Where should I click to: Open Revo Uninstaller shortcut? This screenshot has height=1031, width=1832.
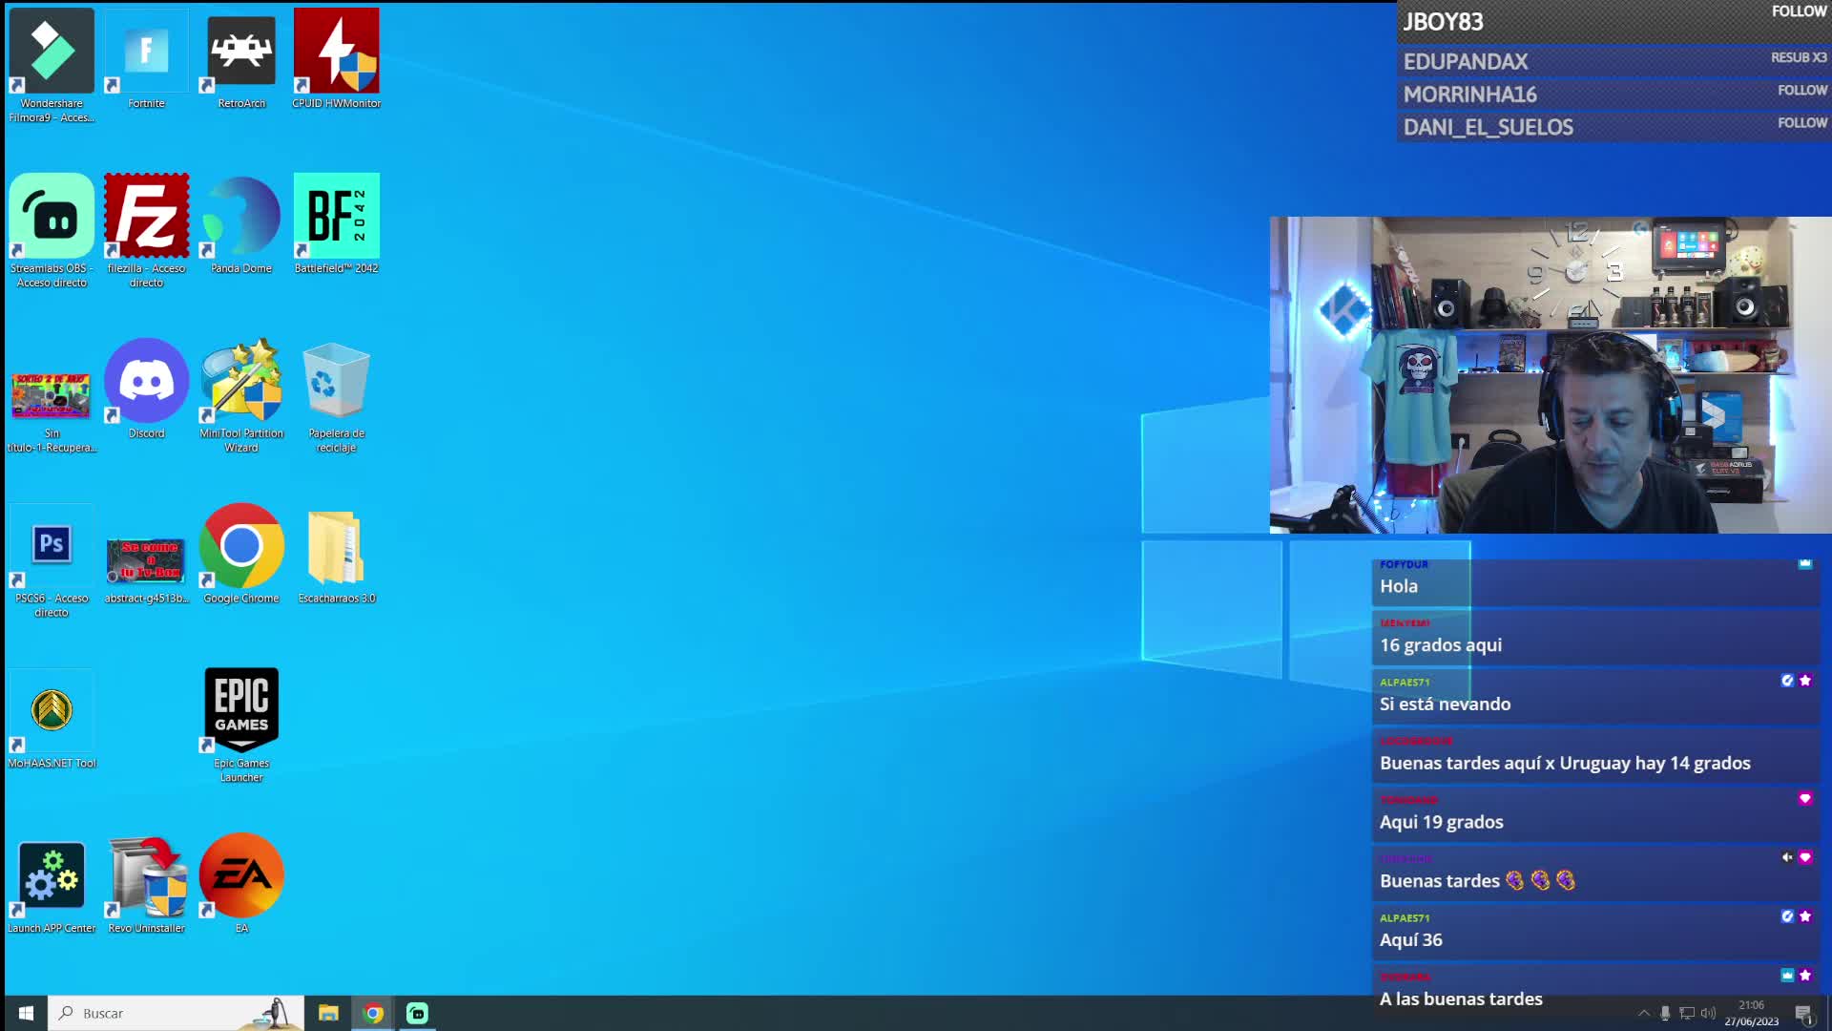146,884
